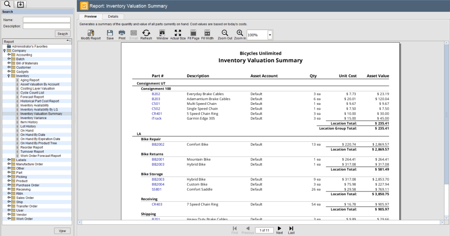Fit the report to page

[193, 33]
